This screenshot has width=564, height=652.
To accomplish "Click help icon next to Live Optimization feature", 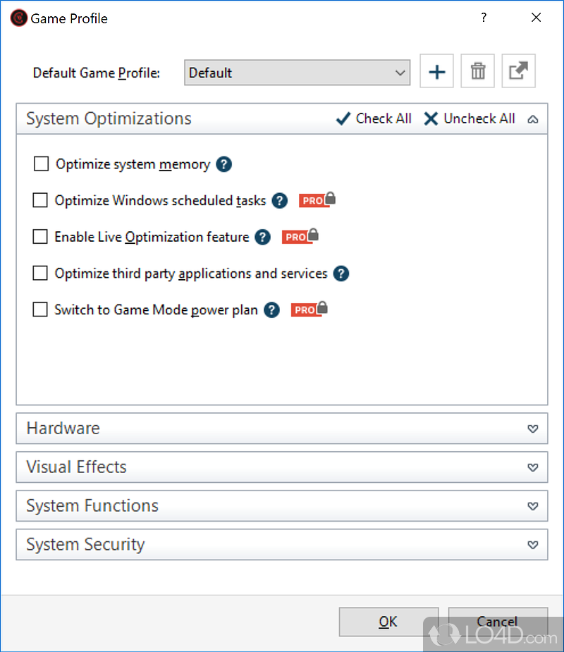I will point(262,237).
